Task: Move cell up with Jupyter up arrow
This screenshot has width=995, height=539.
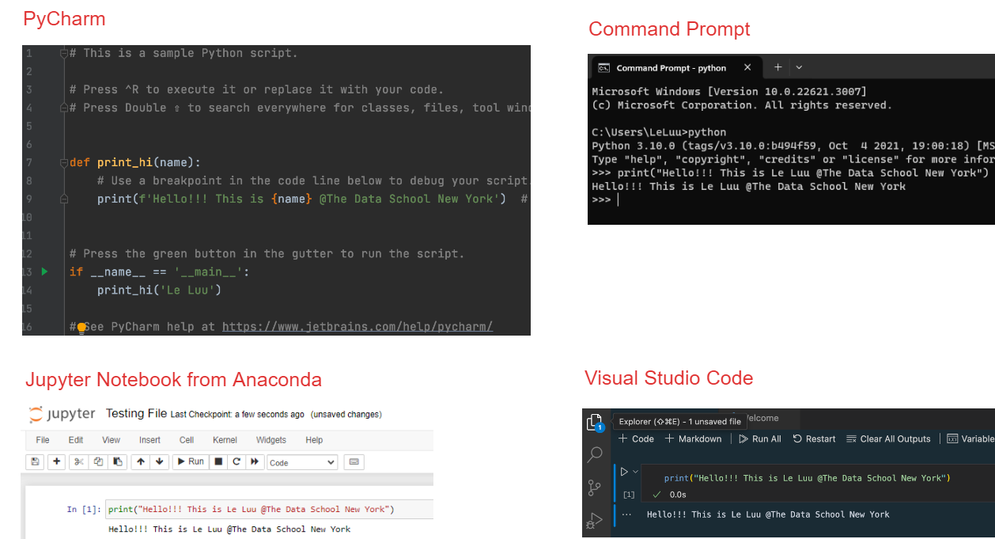Action: (x=141, y=461)
